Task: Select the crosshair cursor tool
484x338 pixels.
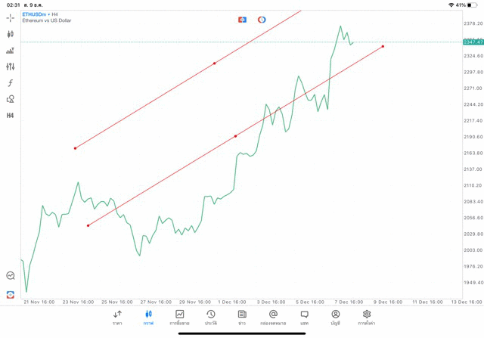Action: pos(11,17)
